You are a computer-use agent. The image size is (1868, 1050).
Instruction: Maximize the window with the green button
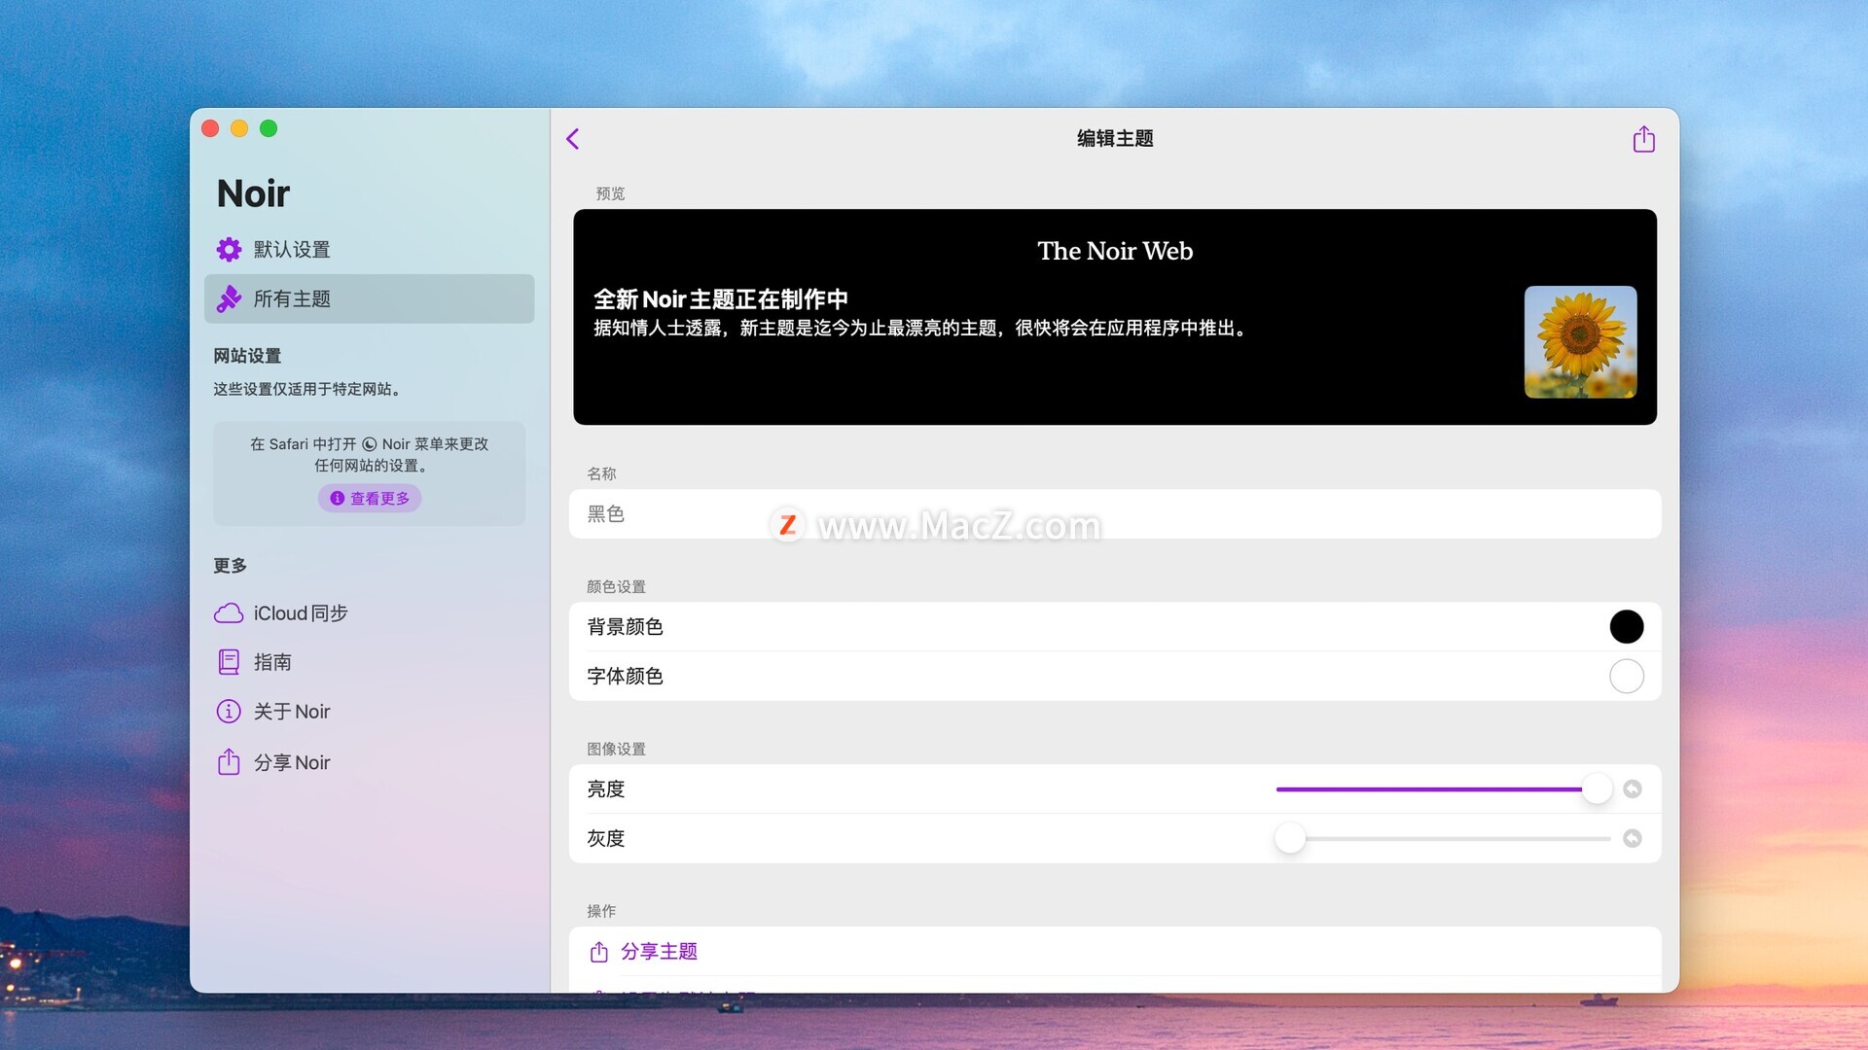(269, 128)
